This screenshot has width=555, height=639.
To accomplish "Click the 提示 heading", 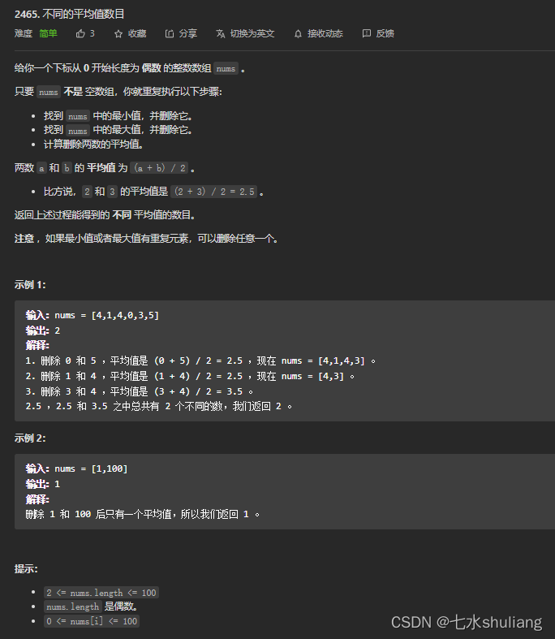I will [x=26, y=569].
